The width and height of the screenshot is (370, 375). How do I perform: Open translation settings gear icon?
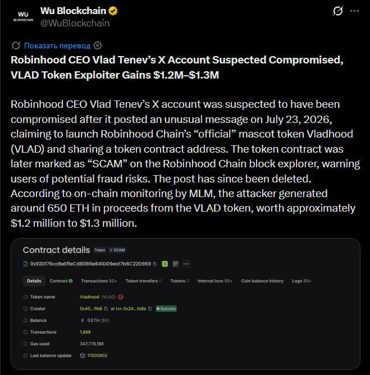pyautogui.click(x=98, y=45)
